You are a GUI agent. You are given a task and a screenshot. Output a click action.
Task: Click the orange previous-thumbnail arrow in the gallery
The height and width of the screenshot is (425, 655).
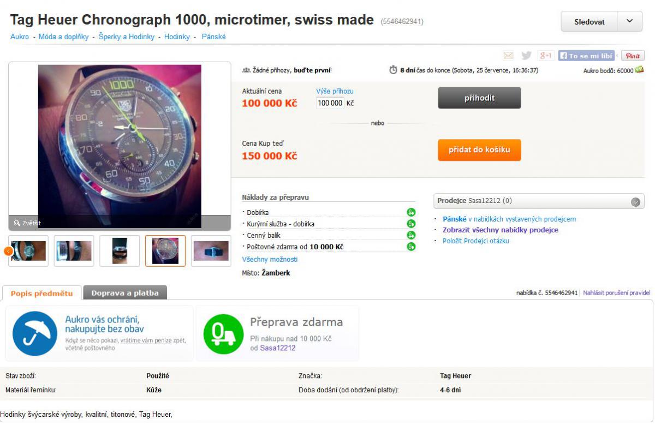pyautogui.click(x=8, y=251)
